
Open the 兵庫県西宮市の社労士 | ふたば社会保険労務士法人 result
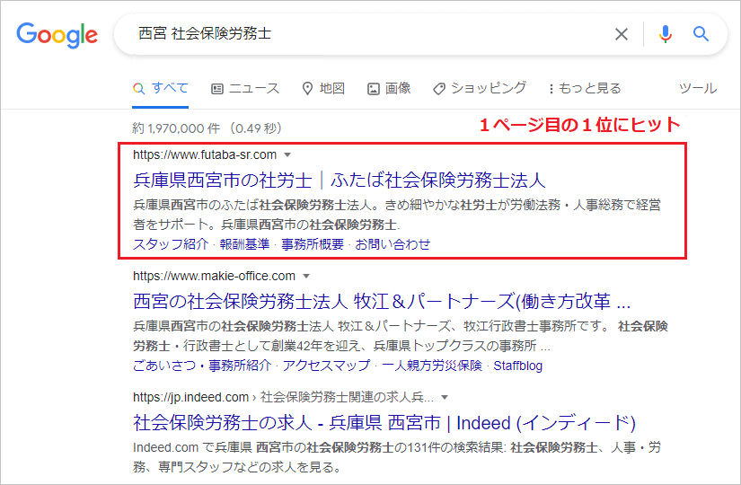coord(340,181)
